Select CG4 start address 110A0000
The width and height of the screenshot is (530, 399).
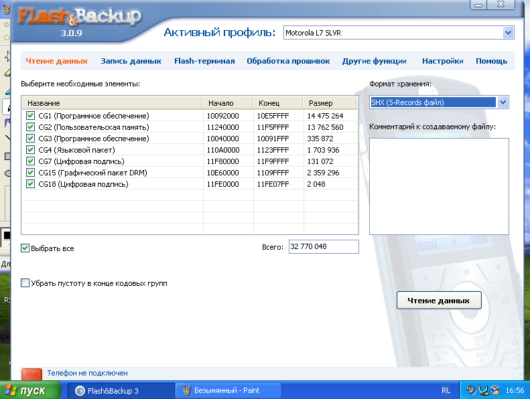223,150
